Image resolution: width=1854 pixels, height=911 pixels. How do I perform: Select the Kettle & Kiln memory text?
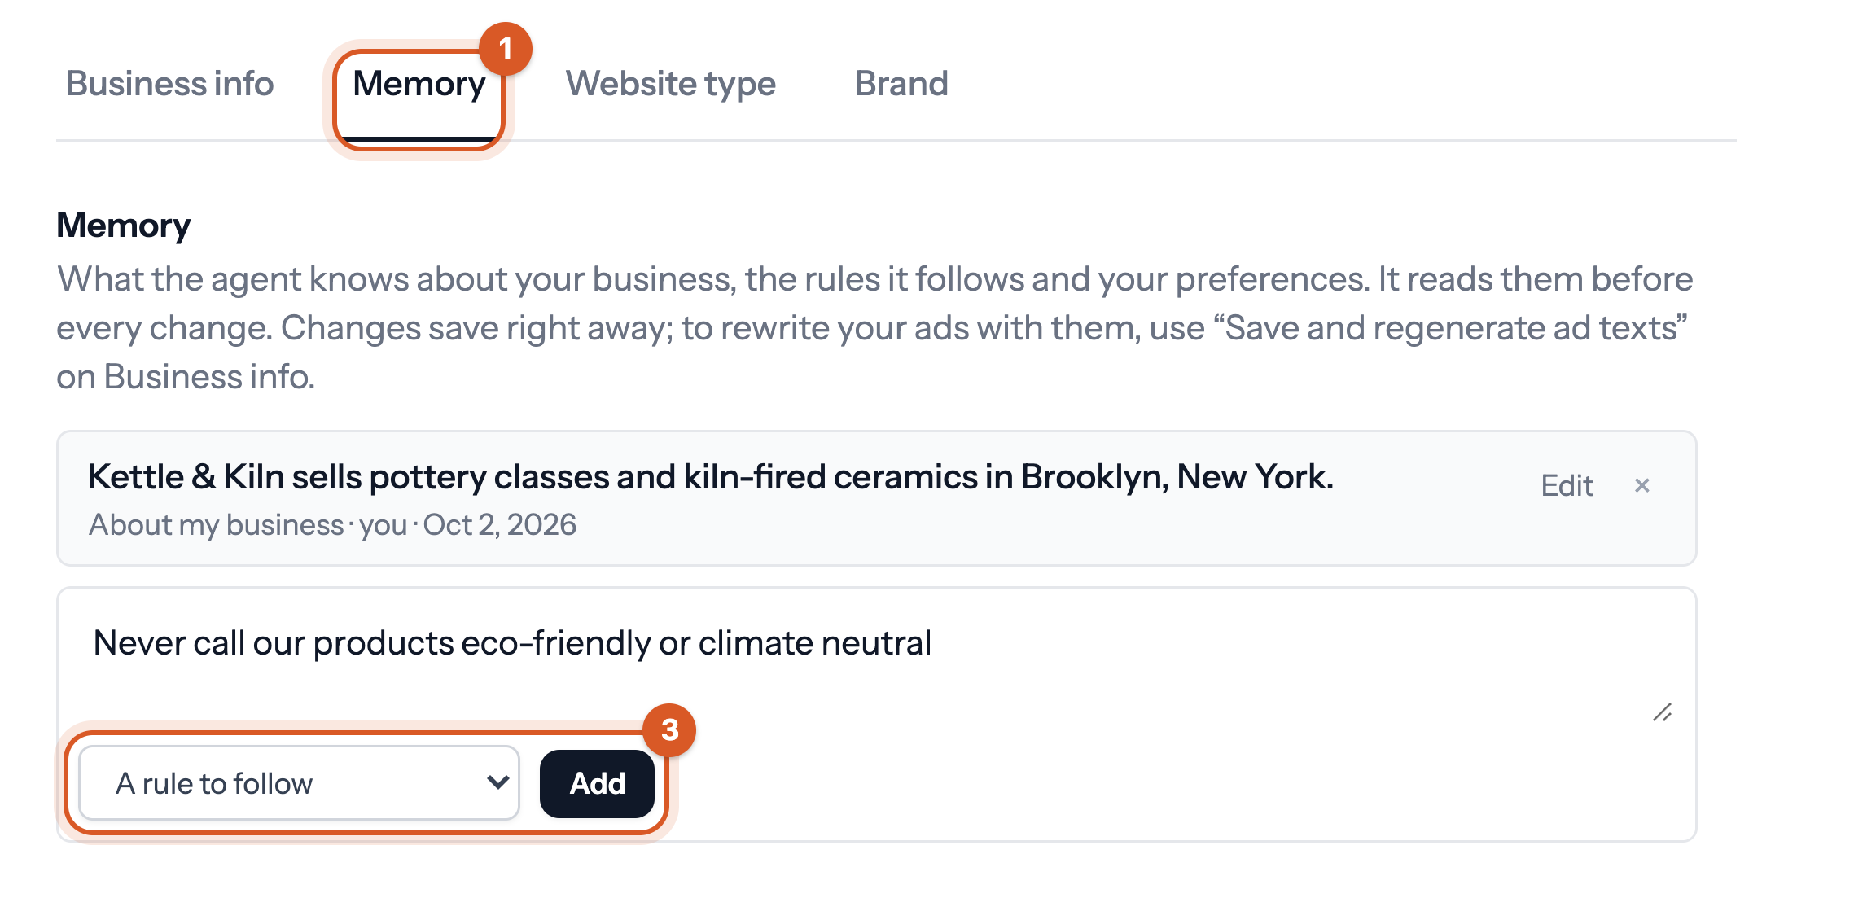(x=711, y=477)
